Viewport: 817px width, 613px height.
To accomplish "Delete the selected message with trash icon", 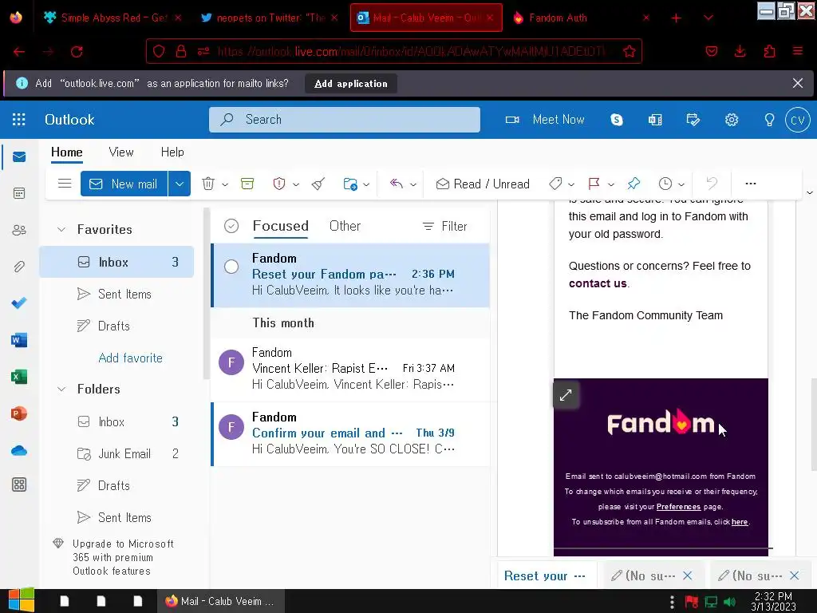I will pos(208,184).
